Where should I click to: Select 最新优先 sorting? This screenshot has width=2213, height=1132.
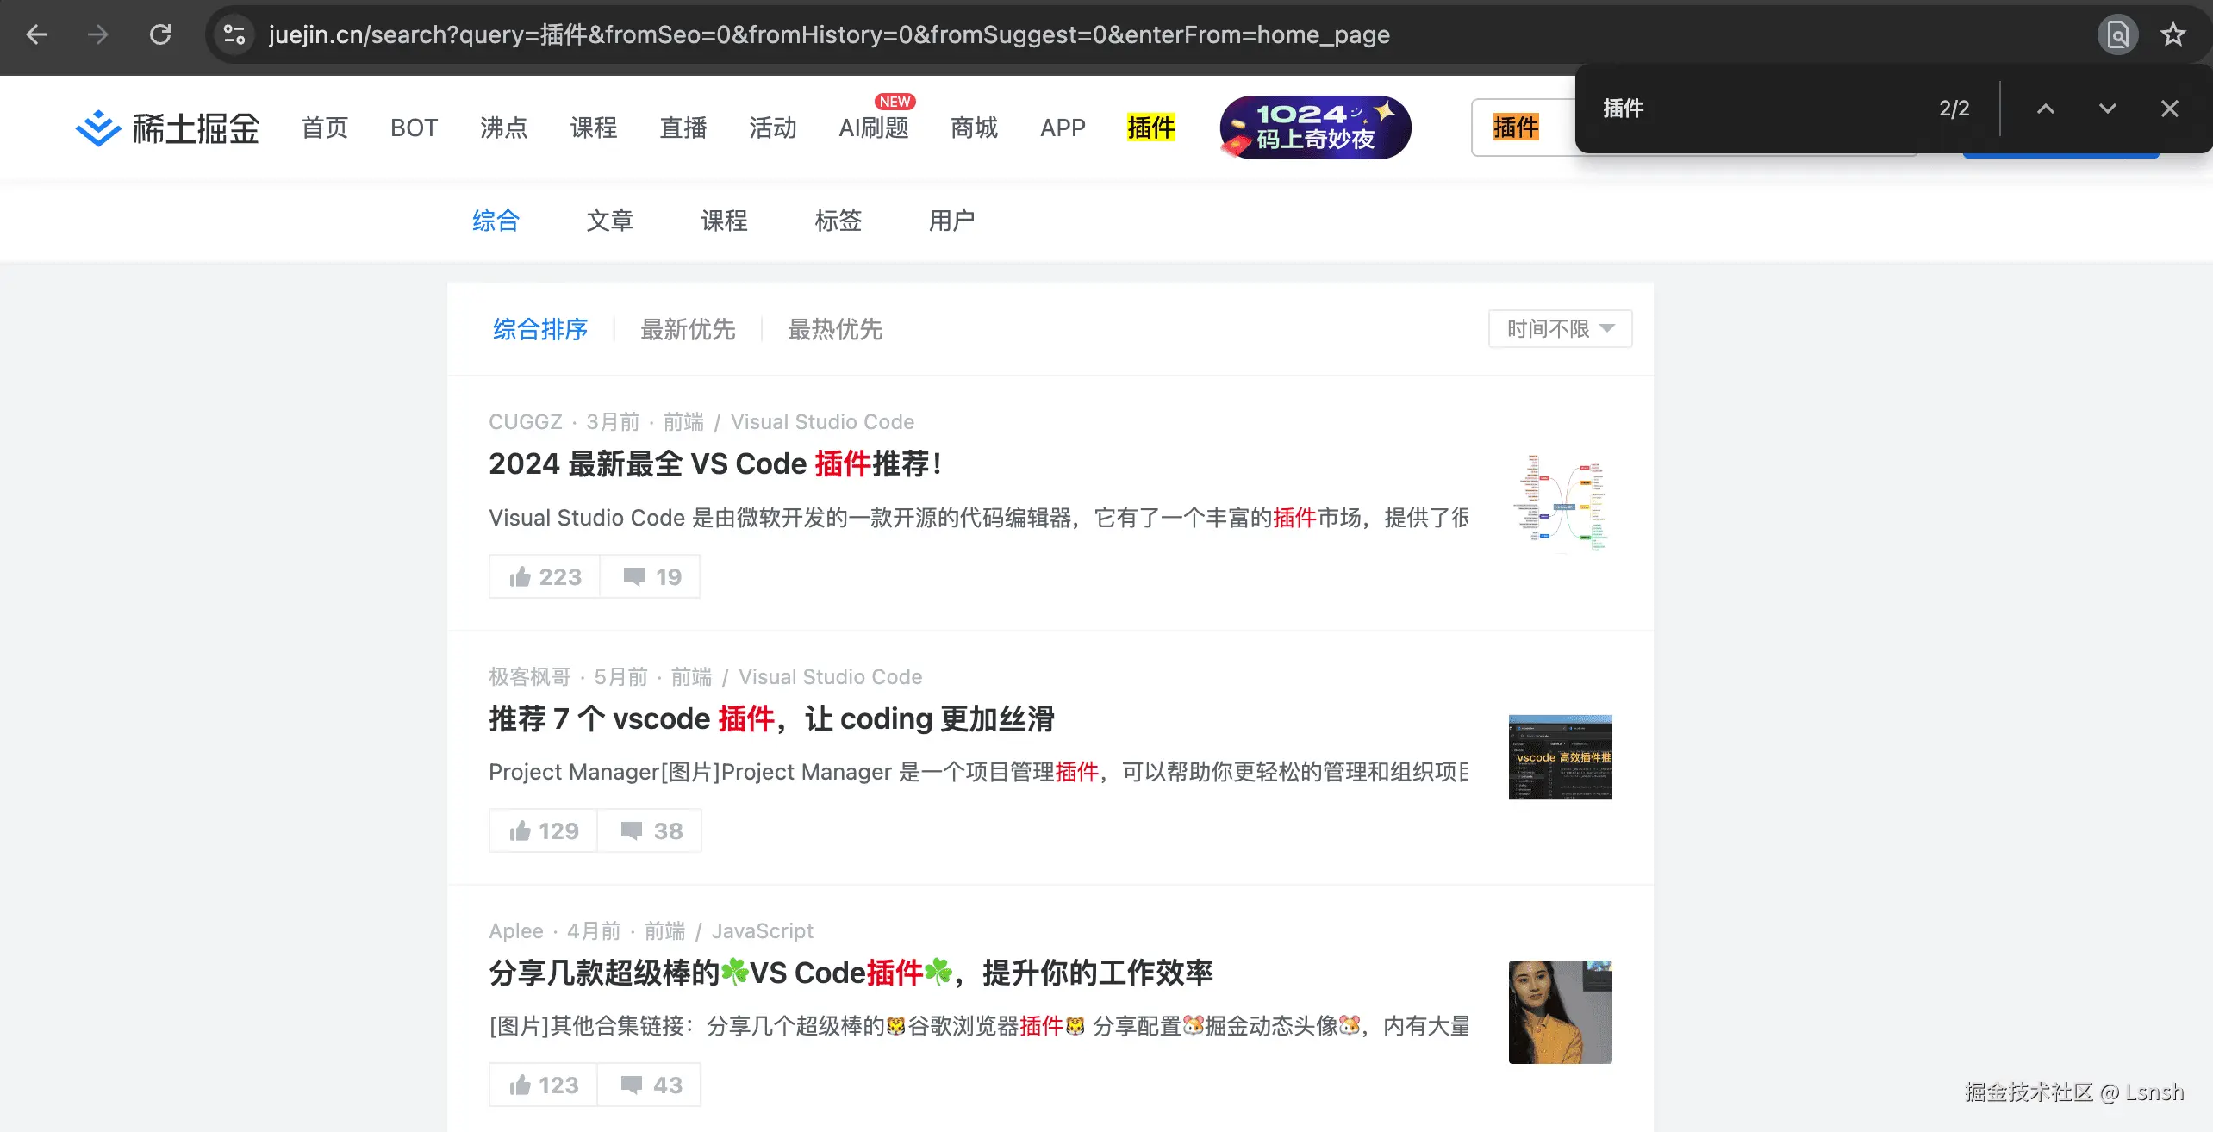coord(688,330)
